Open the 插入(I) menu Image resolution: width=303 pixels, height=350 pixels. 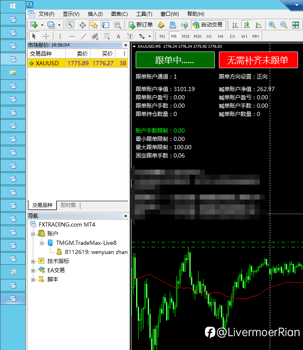point(95,14)
